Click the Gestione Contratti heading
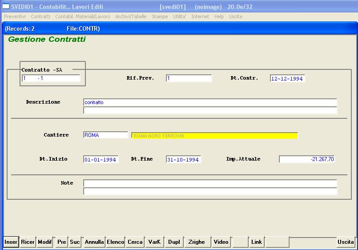Viewport: 358px width, 250px height. 47,39
